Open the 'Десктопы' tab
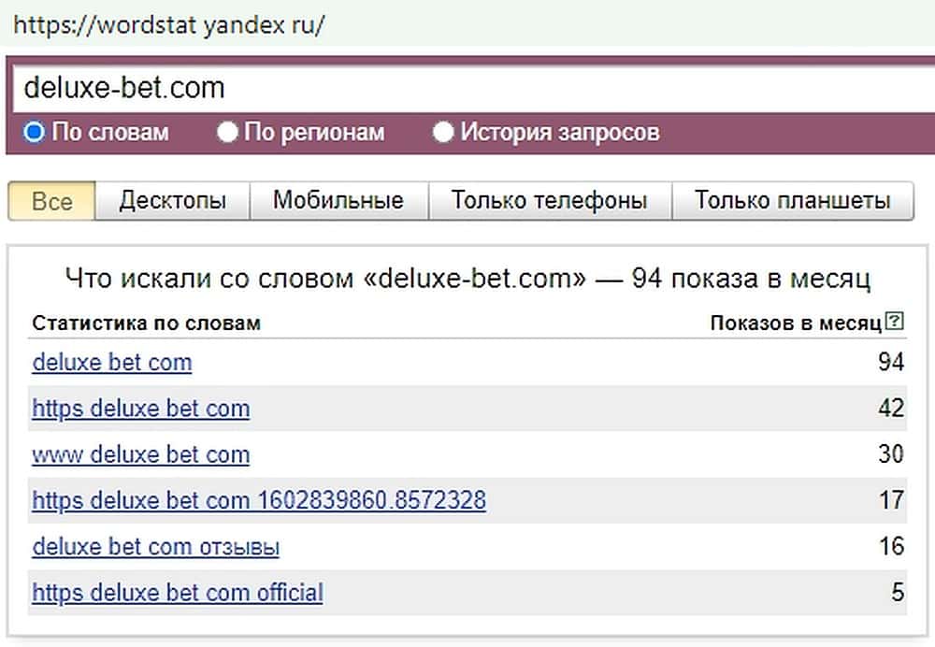The image size is (935, 647). (173, 201)
